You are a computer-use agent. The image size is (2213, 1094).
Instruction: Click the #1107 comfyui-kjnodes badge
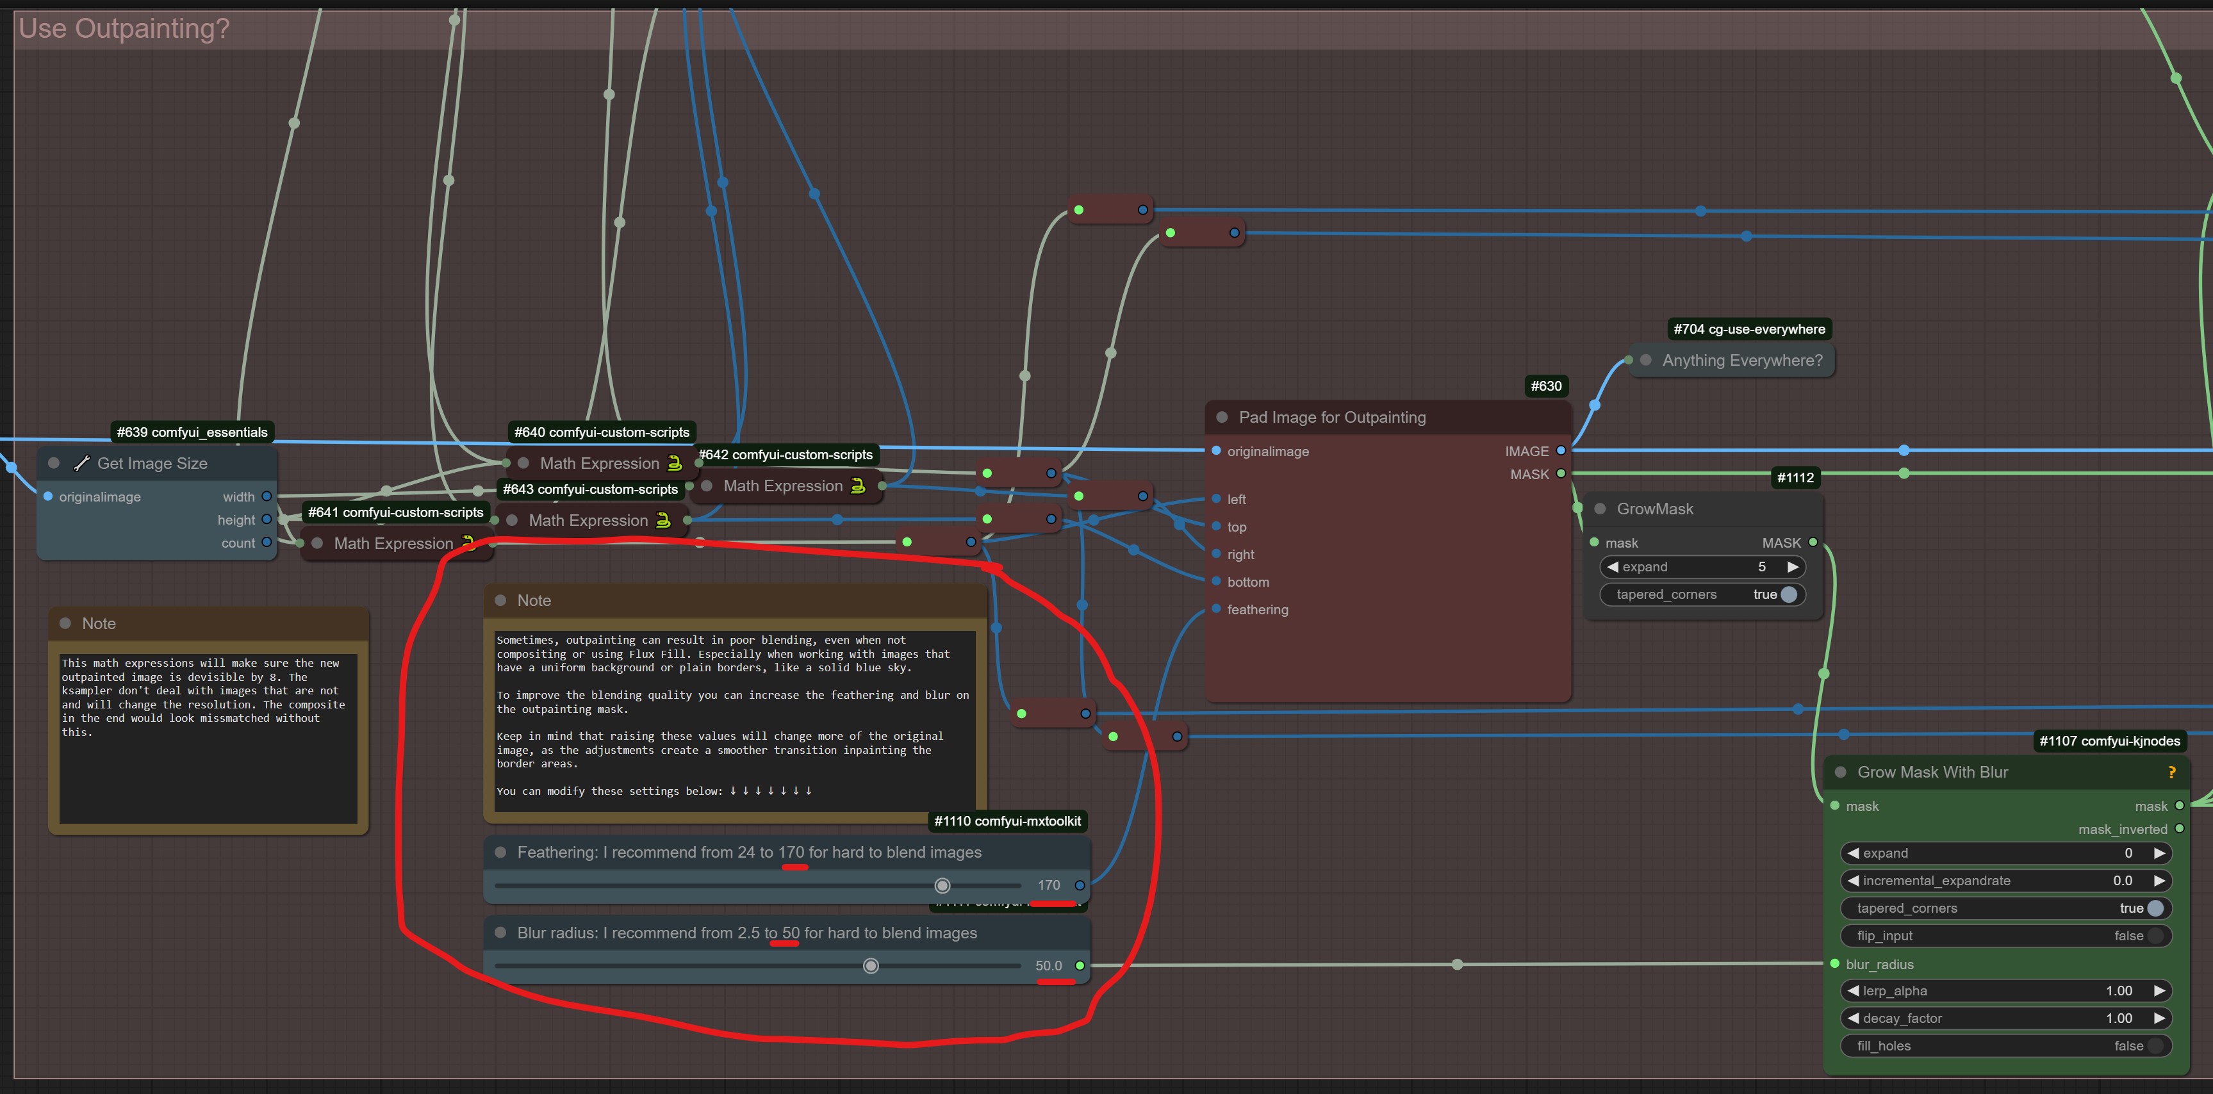[x=2109, y=741]
